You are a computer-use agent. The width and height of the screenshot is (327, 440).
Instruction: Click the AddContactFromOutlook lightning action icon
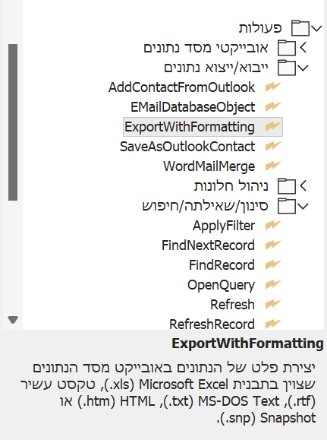272,87
